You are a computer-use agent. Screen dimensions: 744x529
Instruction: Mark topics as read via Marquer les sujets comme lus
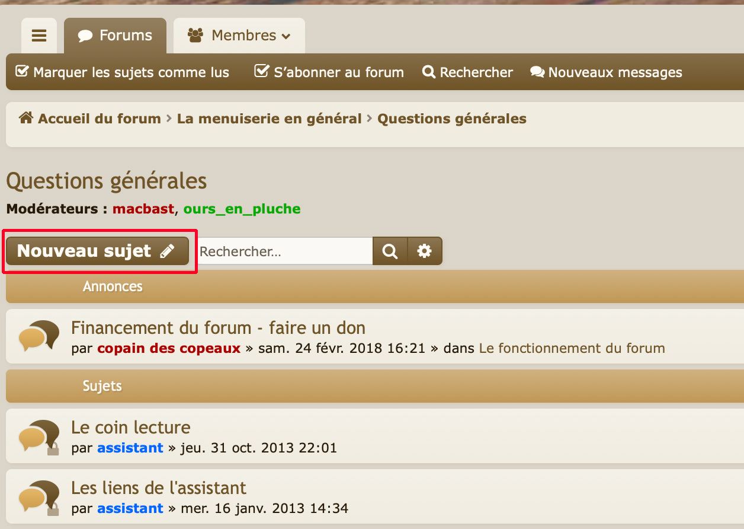coord(122,72)
